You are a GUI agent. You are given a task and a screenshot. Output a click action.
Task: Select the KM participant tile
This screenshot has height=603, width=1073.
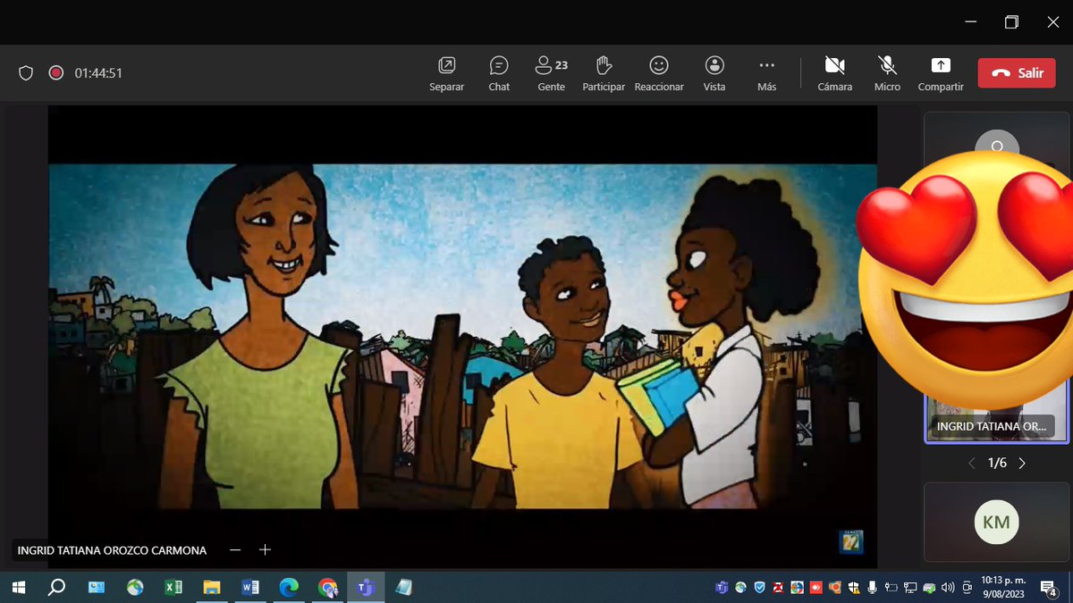point(996,523)
